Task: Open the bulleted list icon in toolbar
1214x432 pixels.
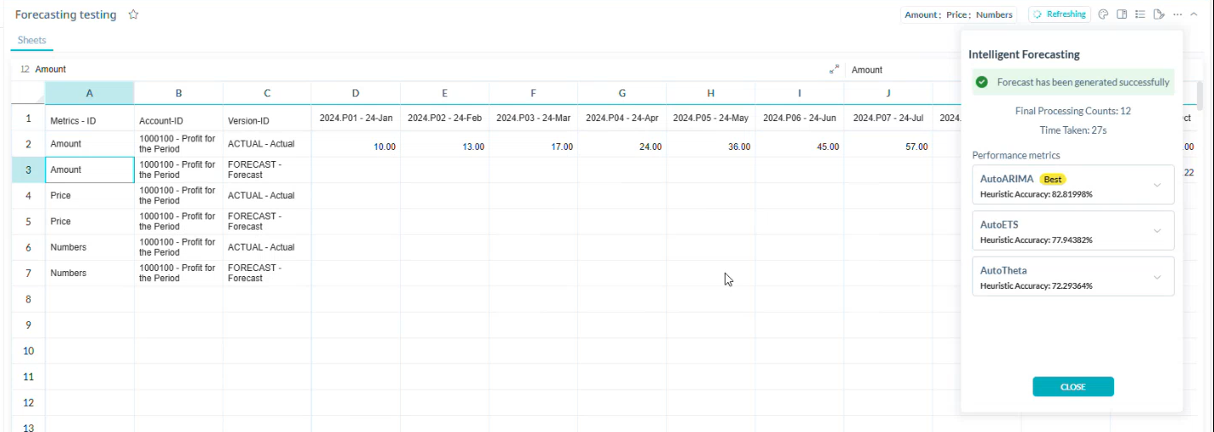Action: click(x=1140, y=14)
